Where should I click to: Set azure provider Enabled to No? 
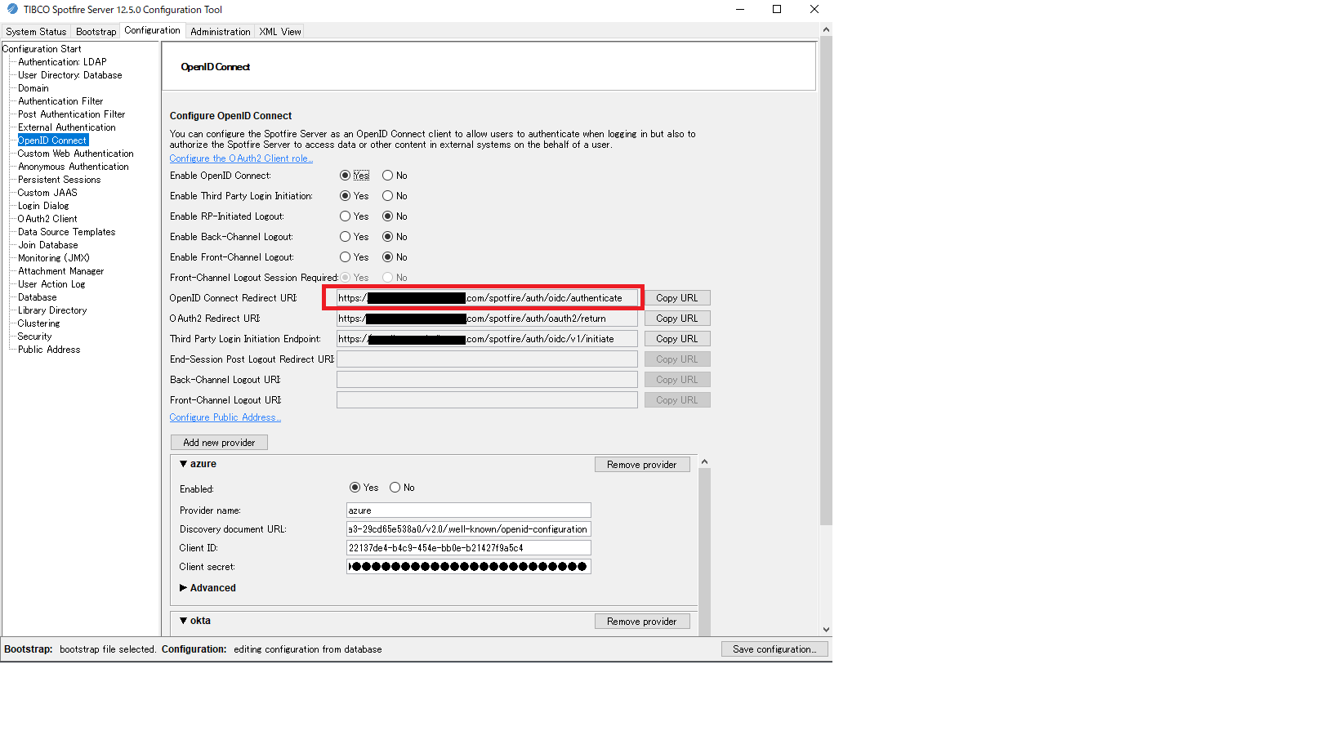pos(395,488)
